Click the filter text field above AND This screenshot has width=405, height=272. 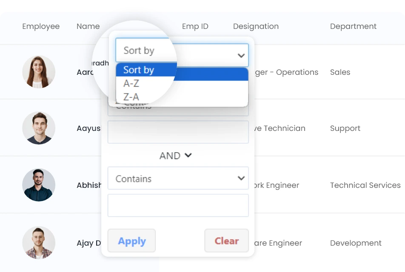click(178, 132)
